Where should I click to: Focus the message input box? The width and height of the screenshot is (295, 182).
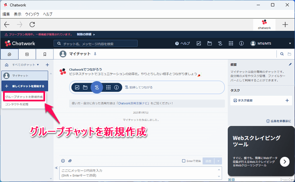point(138,173)
